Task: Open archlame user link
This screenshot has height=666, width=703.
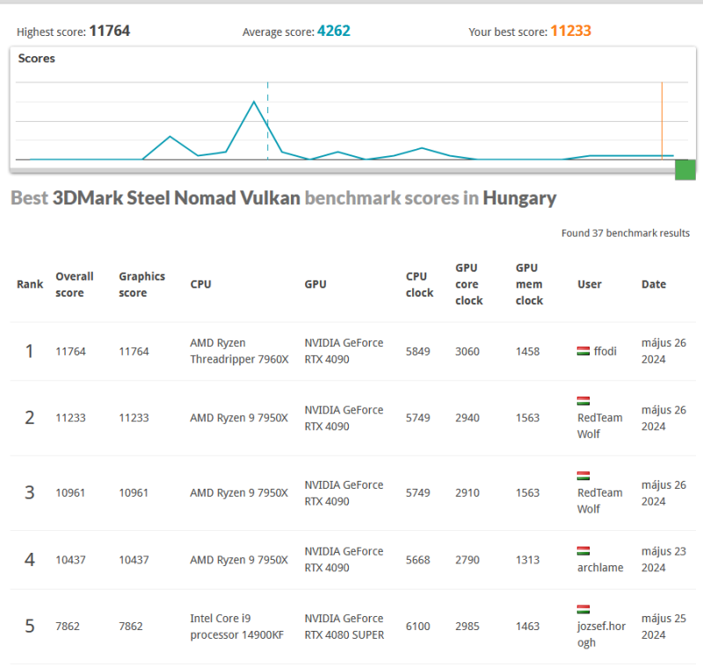Action: 600,568
